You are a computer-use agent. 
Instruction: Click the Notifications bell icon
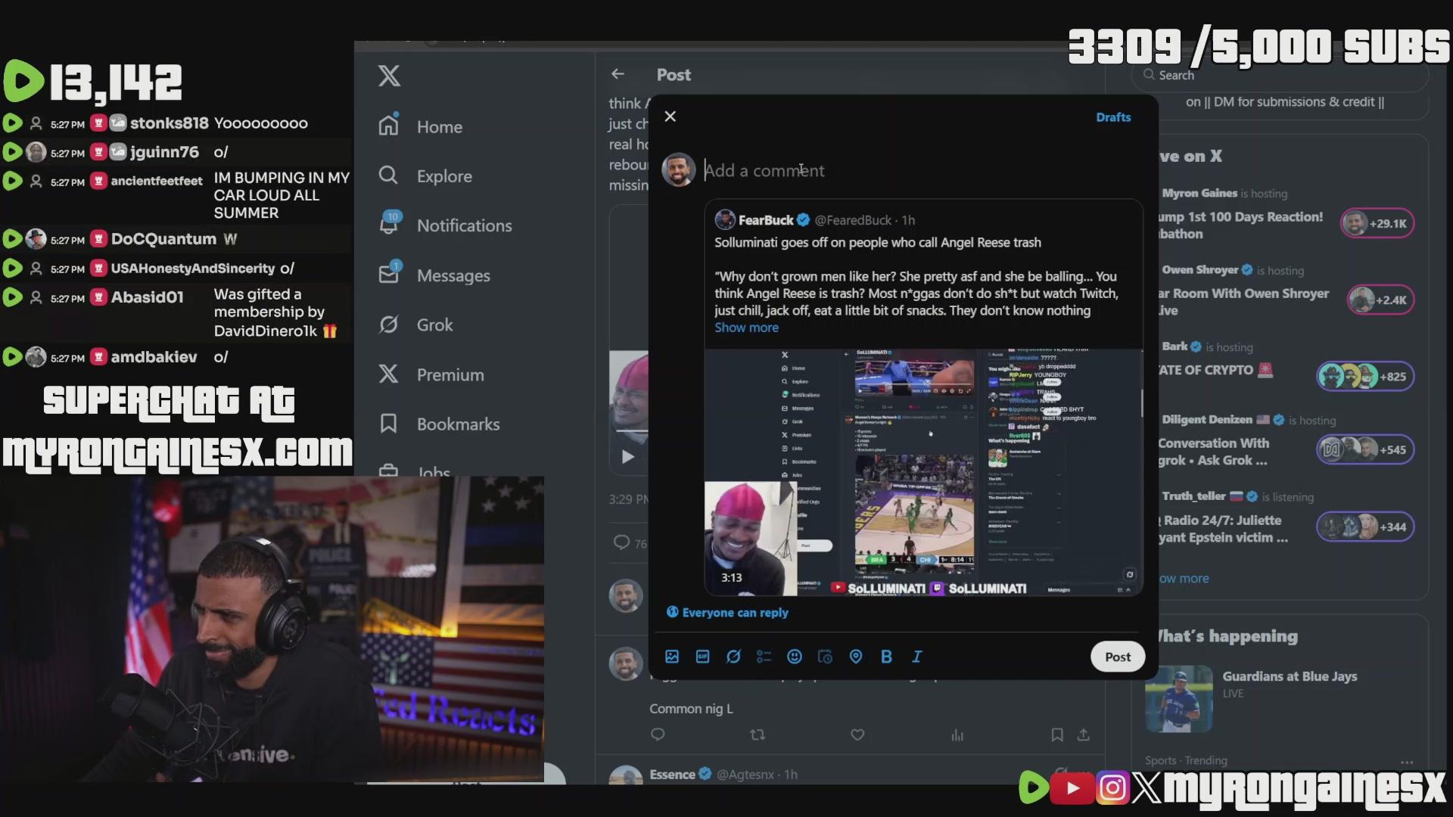[389, 225]
